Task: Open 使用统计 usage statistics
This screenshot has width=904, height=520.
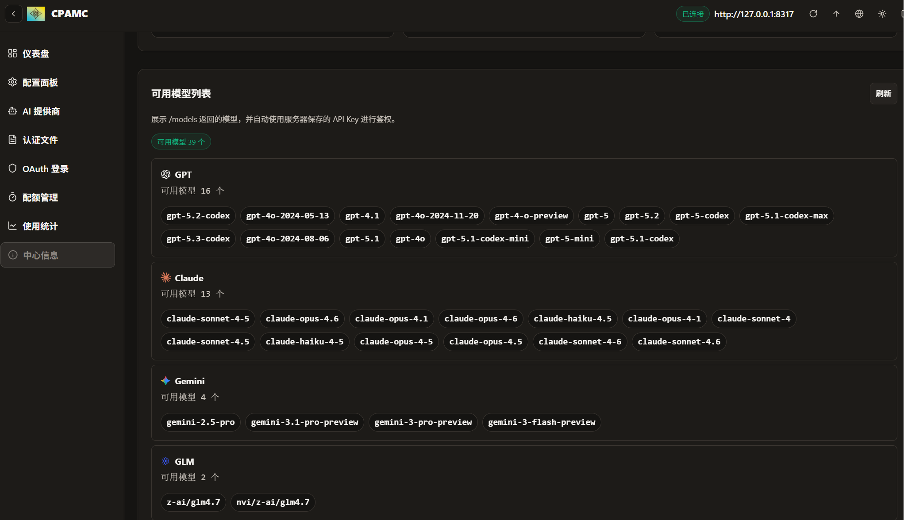Action: 40,226
